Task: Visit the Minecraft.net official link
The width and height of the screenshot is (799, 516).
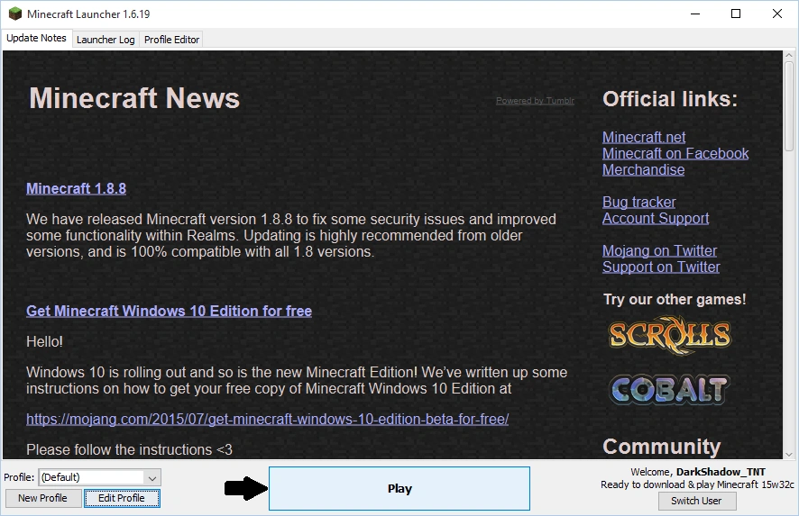Action: [x=644, y=138]
